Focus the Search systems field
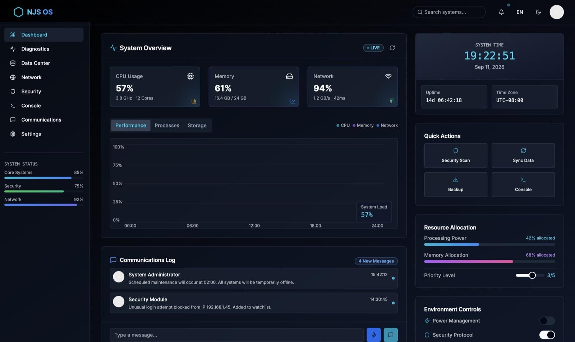 [x=449, y=12]
